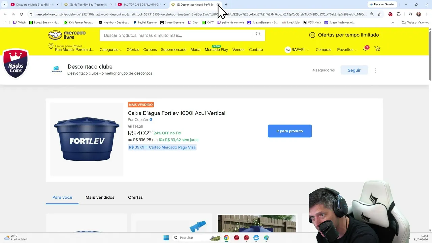This screenshot has width=432, height=243.
Task: Open the notifications bell
Action: (x=365, y=49)
